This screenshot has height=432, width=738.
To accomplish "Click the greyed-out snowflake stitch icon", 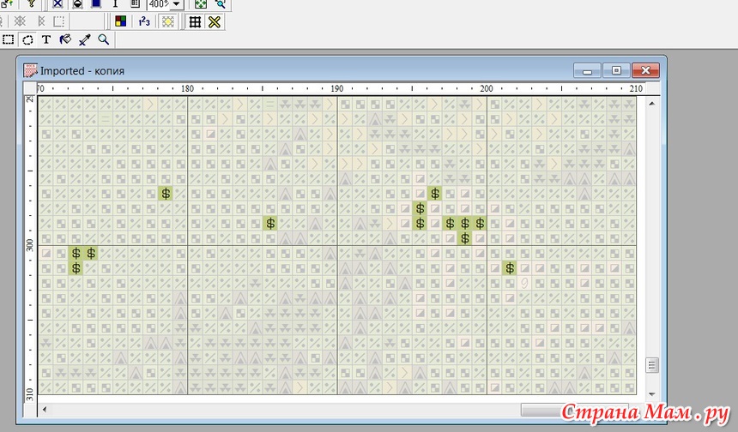I will 20,21.
